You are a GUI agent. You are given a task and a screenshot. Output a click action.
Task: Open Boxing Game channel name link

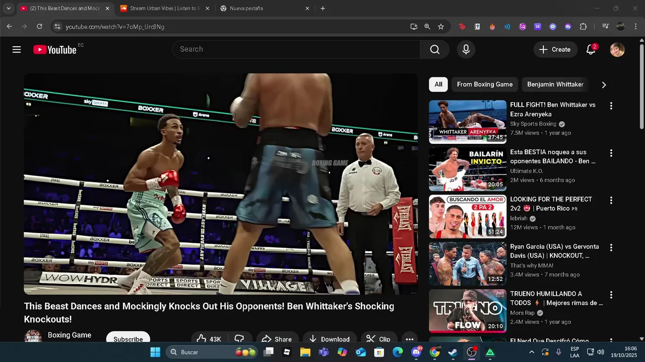point(70,335)
